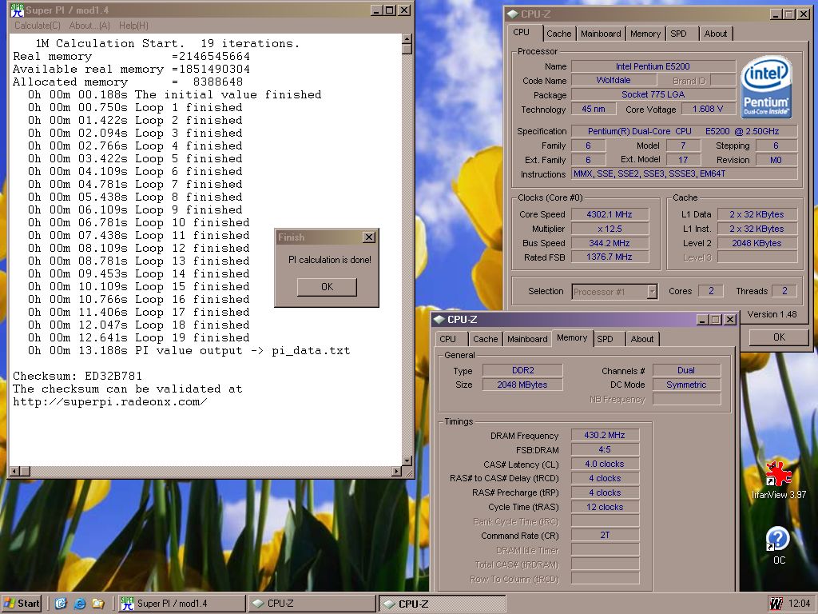818x614 pixels.
Task: Click the Intel Pentium logo in CPU-Z
Action: tap(766, 87)
